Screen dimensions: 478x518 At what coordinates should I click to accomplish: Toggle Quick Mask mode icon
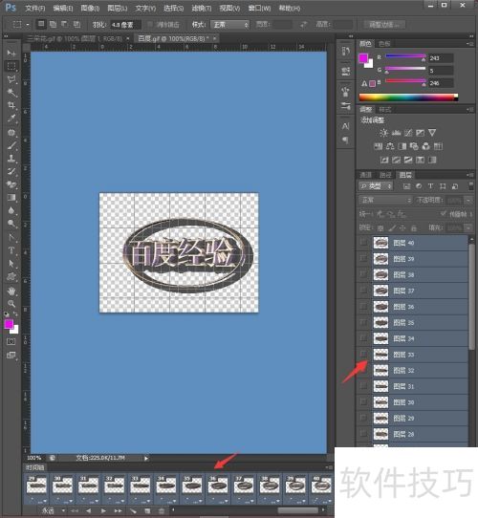click(11, 341)
